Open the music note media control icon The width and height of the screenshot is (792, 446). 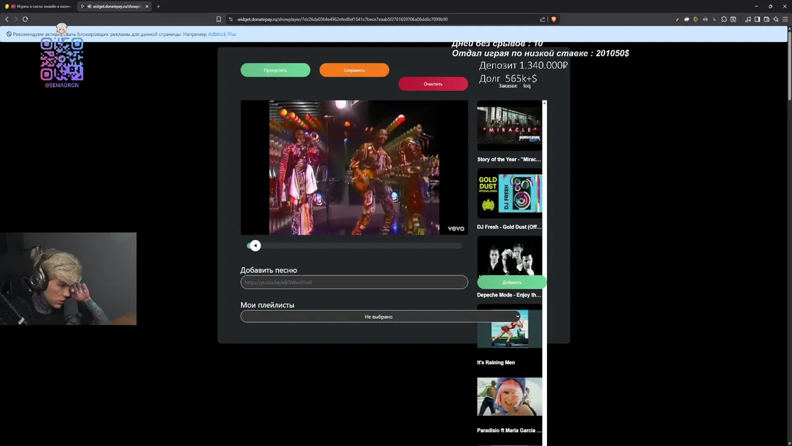coord(748,19)
